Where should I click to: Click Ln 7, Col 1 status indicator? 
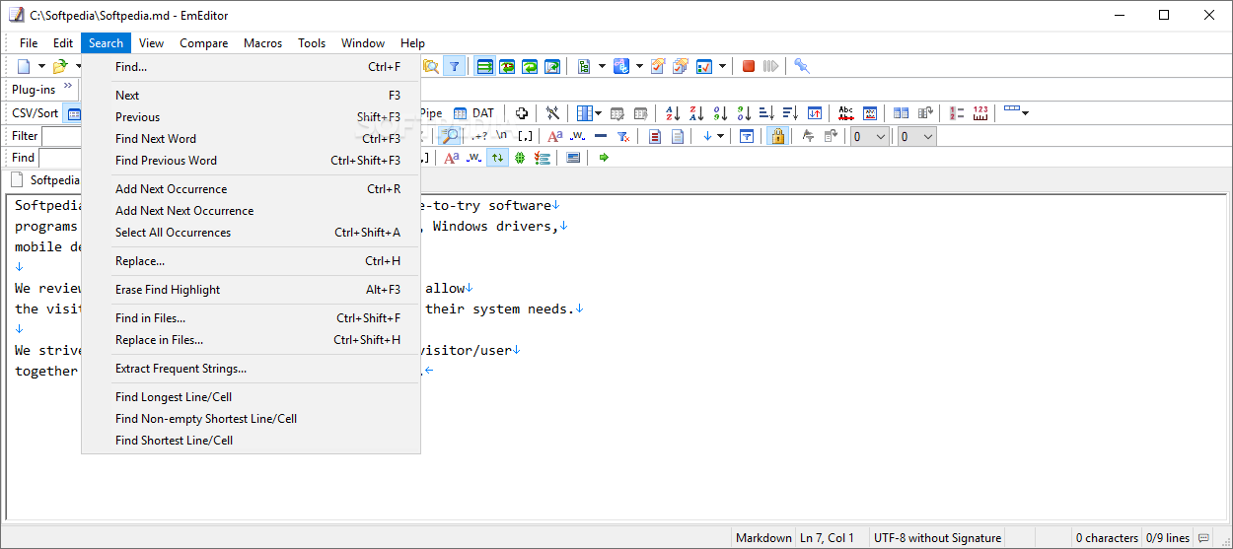pyautogui.click(x=828, y=538)
